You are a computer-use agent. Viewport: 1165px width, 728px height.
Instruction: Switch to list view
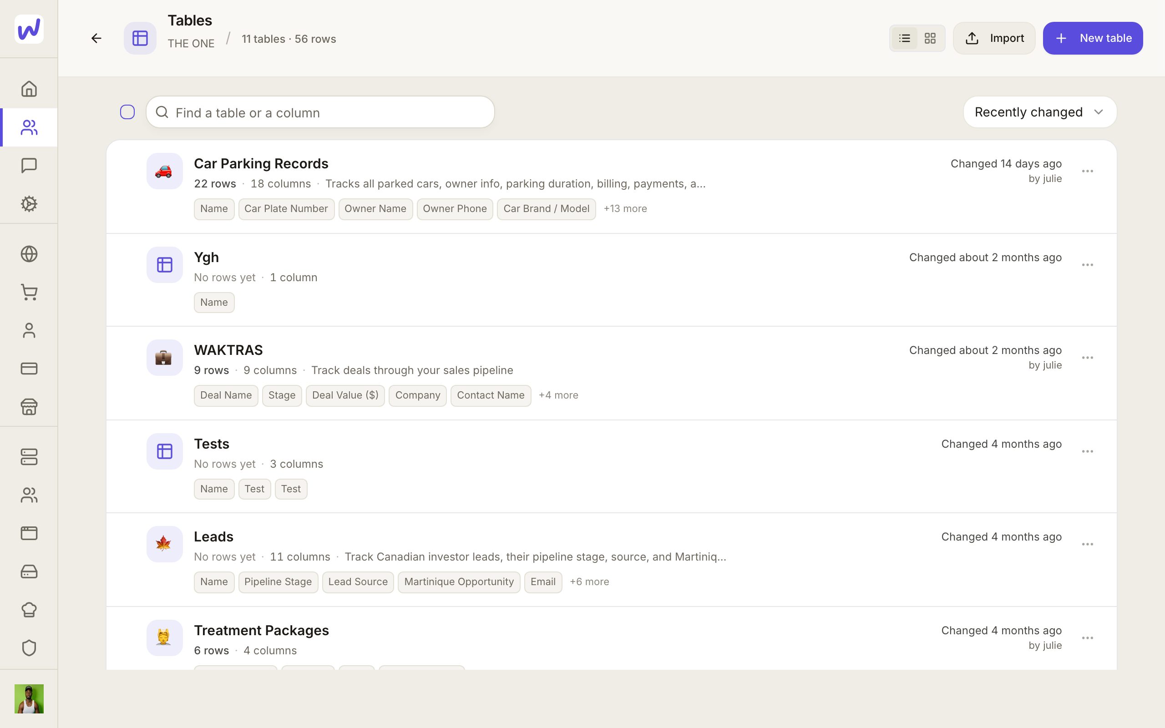905,38
